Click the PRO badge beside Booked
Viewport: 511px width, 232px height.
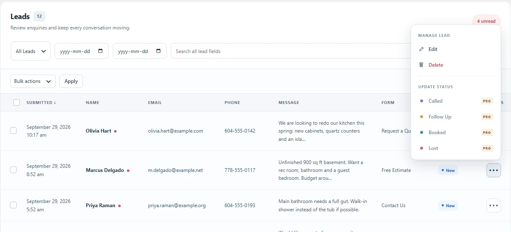pos(487,133)
